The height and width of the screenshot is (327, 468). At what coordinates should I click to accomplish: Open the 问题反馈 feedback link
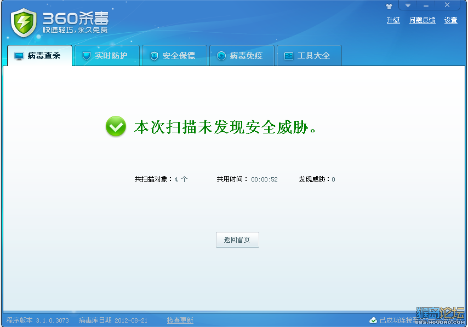point(422,20)
